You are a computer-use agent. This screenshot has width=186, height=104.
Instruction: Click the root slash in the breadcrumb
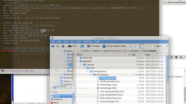click(x=78, y=51)
